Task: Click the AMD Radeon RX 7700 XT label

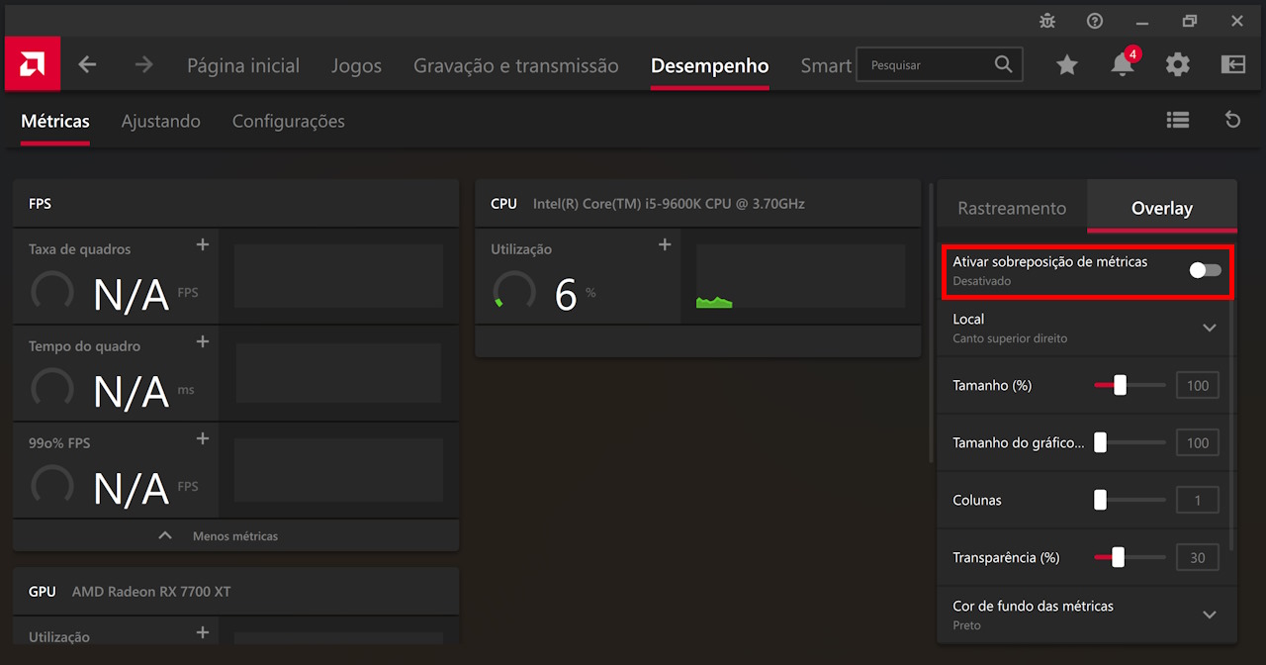Action: (151, 591)
